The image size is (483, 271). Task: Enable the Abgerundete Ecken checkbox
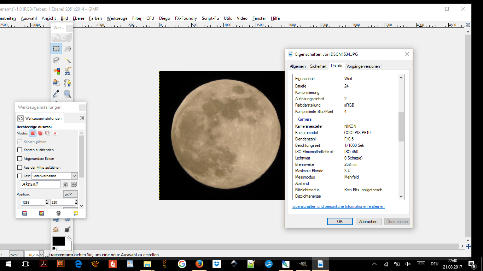pyautogui.click(x=20, y=159)
